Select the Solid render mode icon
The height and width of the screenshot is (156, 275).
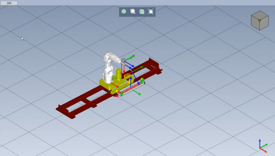click(x=132, y=11)
